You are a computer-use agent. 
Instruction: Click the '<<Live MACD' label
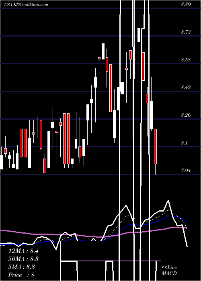(169, 271)
